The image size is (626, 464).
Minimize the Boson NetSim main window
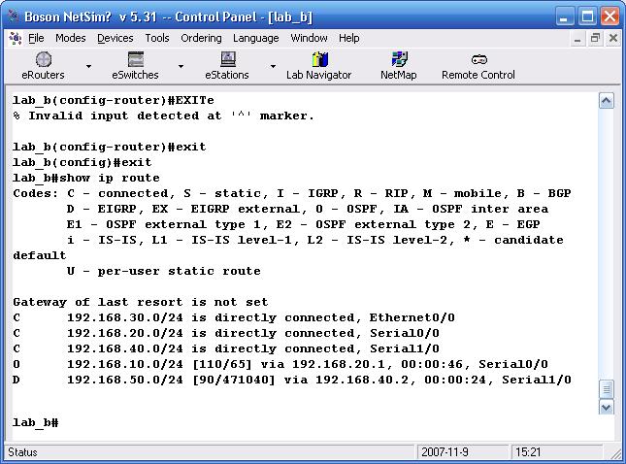point(564,17)
